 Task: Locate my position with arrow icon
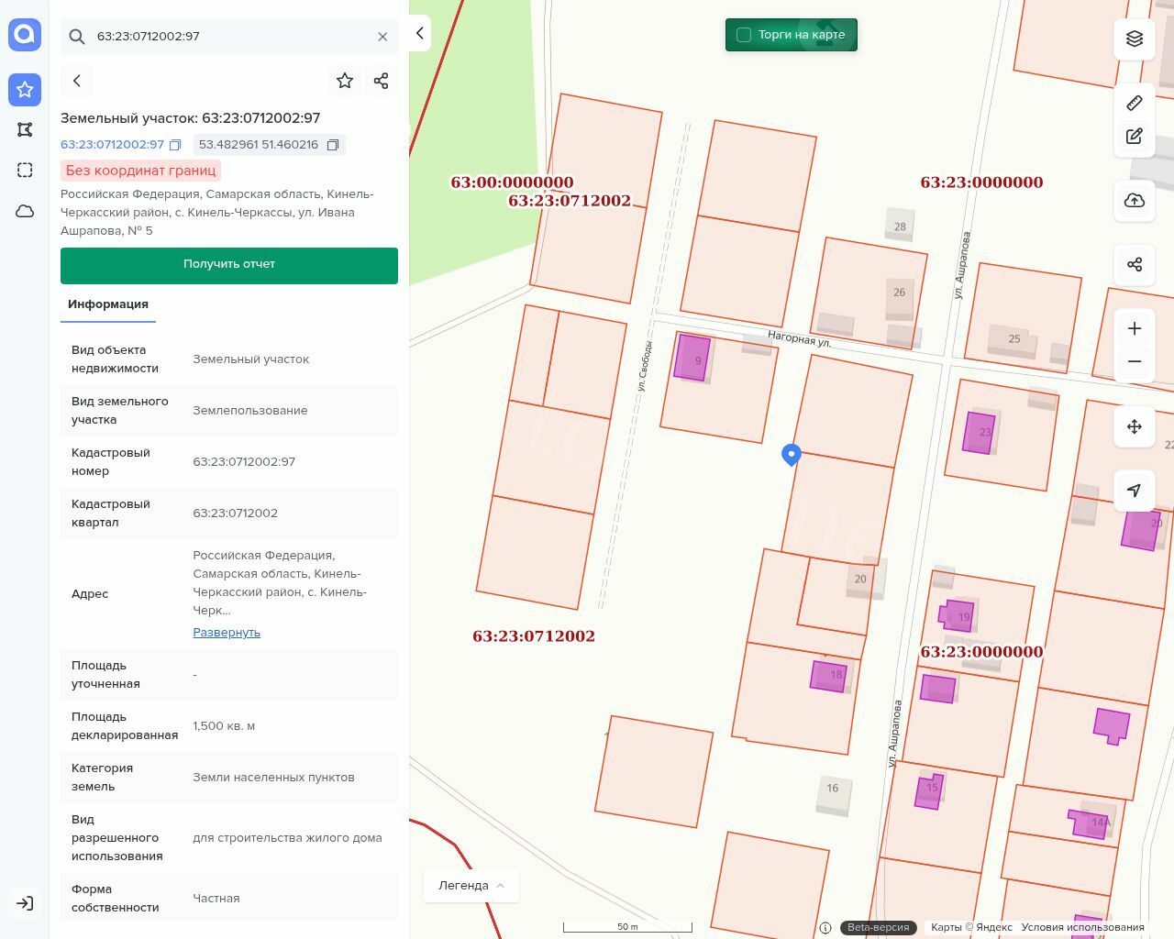(1135, 491)
